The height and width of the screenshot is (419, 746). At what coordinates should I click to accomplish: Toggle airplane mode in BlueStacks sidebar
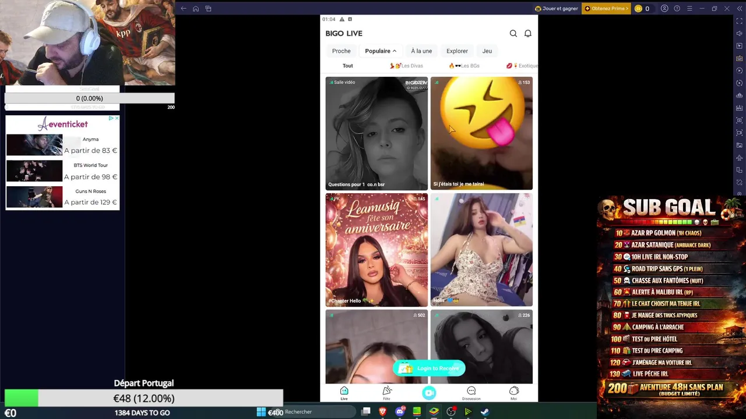pos(739,158)
